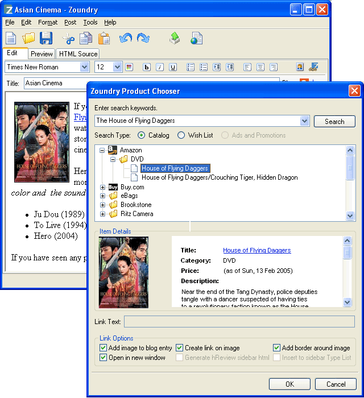Expand the eBags tree node

point(102,196)
